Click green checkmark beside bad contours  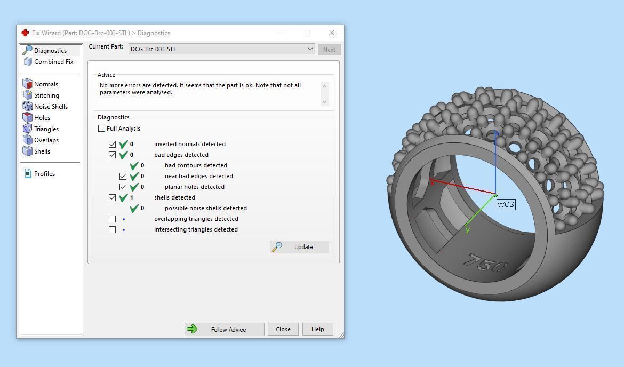(x=134, y=165)
